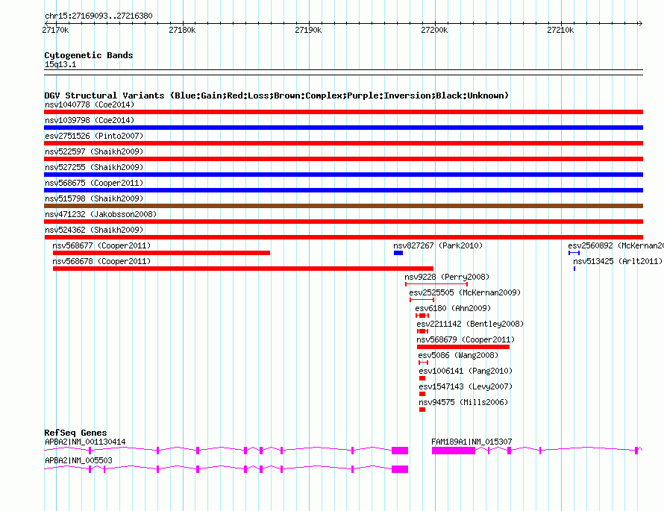Select the esv6180 (Ahn2009) label
Screen dimensions: 664x511
point(453,308)
